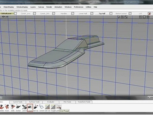Click the prompt line 'Click in the modeling window to reset'
153x115 pixels.
[14, 11]
